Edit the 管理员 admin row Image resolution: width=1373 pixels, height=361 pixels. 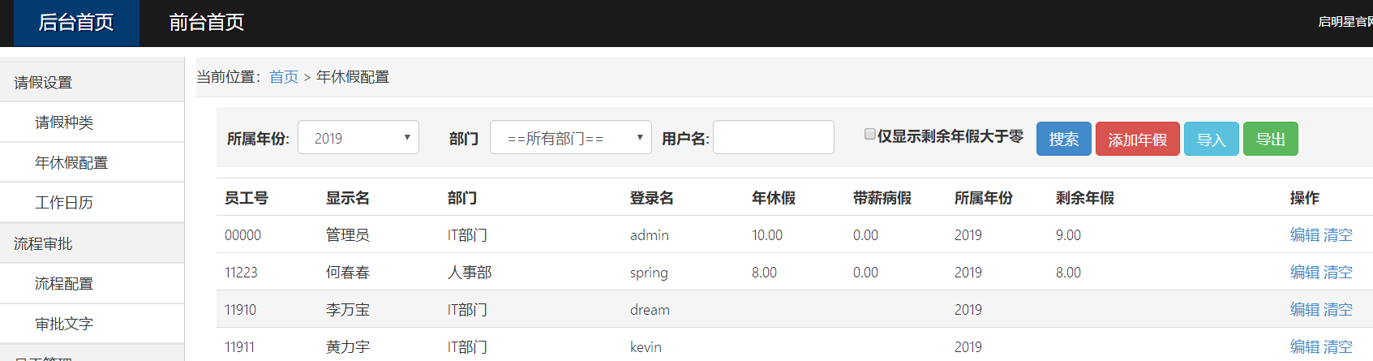(1305, 234)
